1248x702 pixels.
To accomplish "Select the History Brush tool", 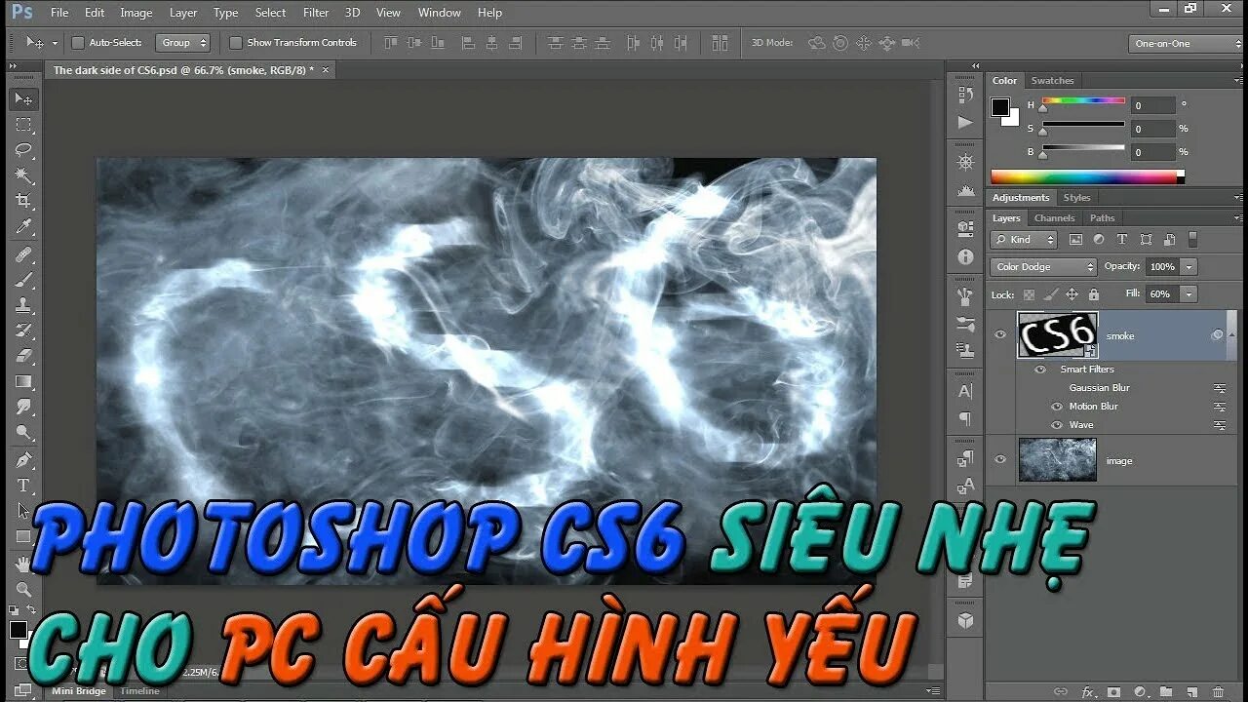I will (23, 331).
